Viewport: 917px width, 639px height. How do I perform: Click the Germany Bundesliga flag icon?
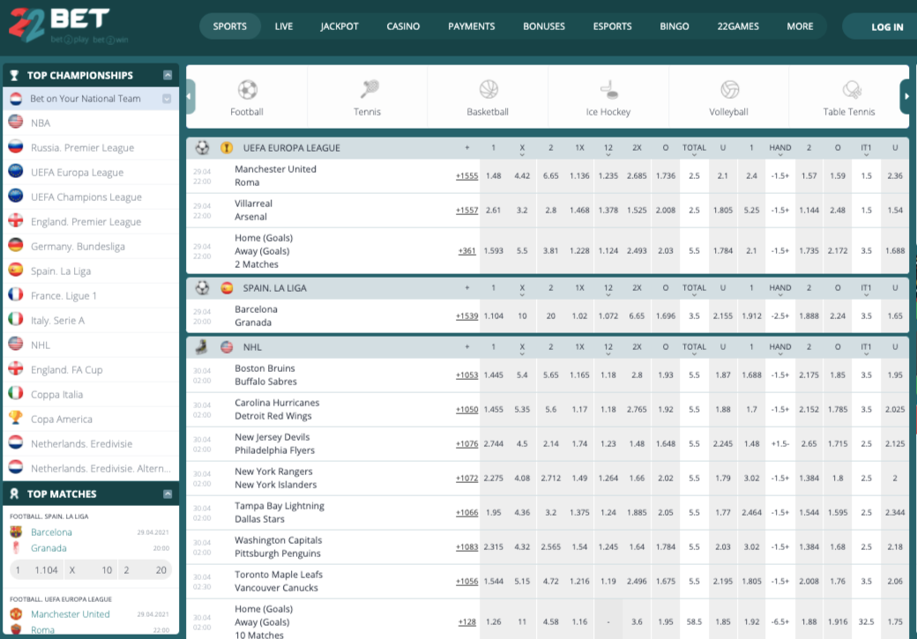click(x=16, y=246)
